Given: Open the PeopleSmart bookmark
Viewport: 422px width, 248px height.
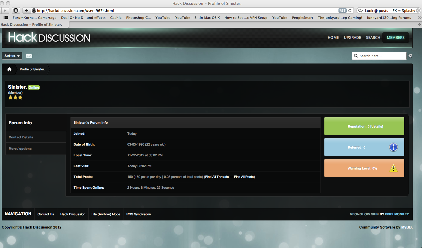Looking at the screenshot, I should click(303, 18).
